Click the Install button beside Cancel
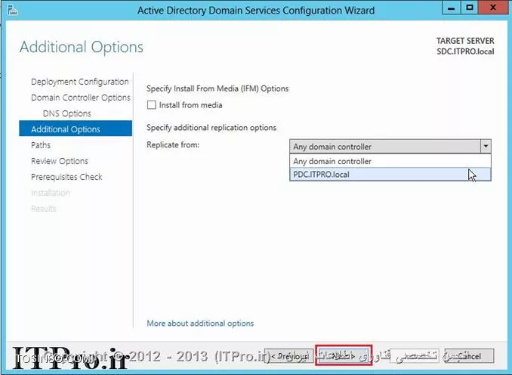The height and width of the screenshot is (375, 512). [415, 356]
